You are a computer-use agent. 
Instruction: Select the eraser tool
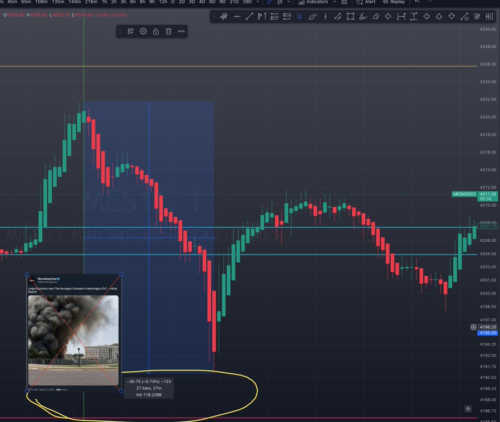tap(376, 17)
